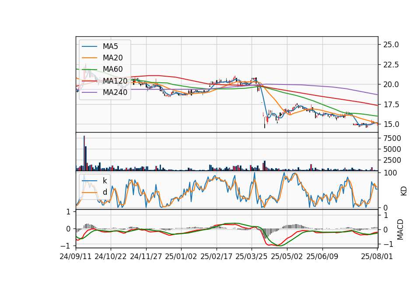The image size is (420, 302).
Task: Click the lowest candlestick near 25/03/25 crash
Action: (265, 122)
